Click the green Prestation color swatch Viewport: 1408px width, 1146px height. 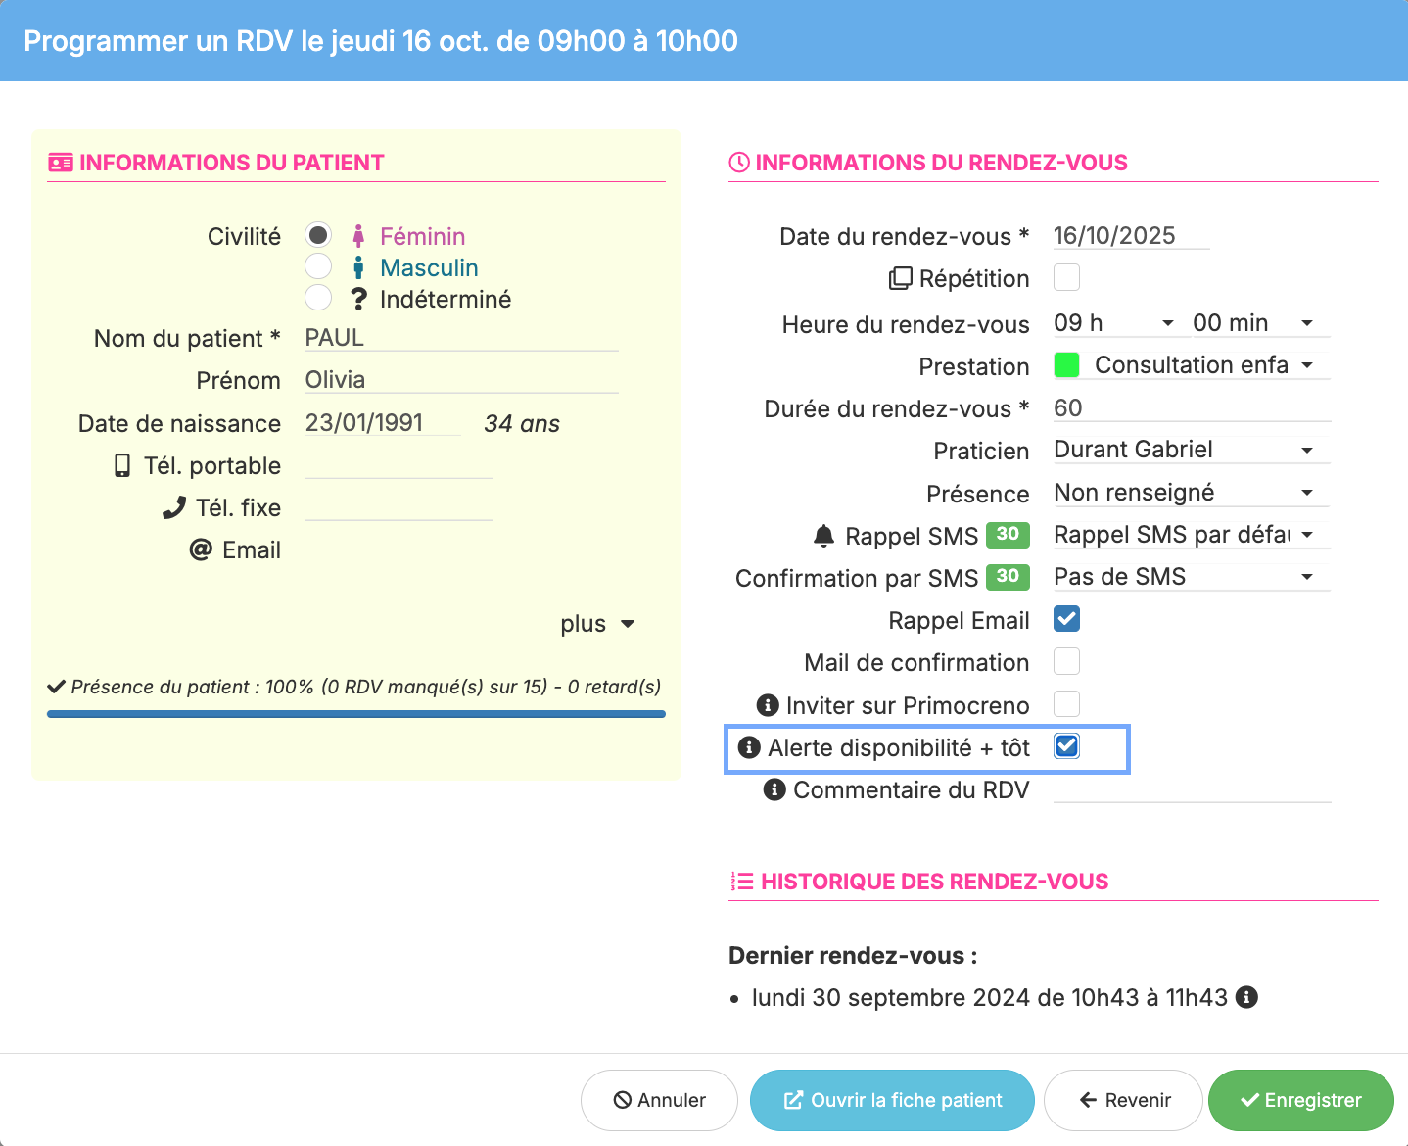(1066, 365)
